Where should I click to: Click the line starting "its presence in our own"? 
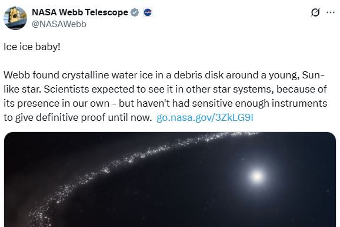click(165, 103)
